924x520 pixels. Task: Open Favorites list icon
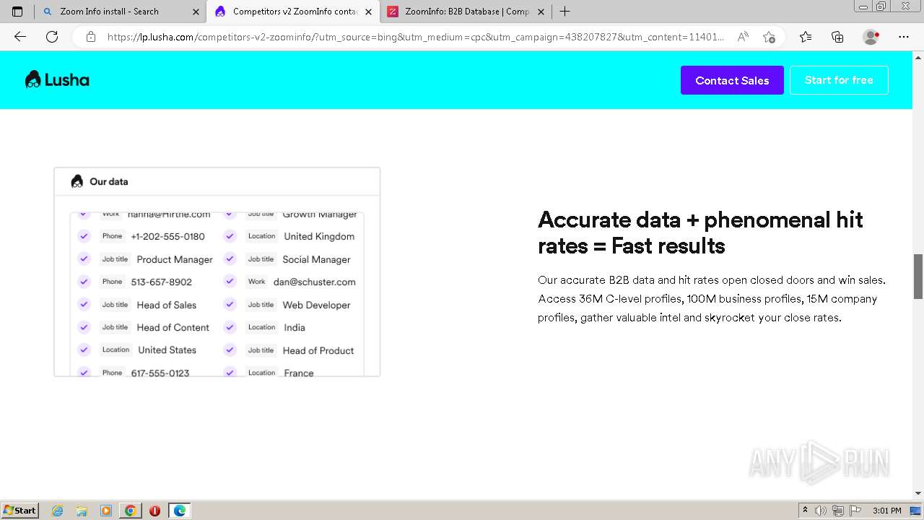806,37
